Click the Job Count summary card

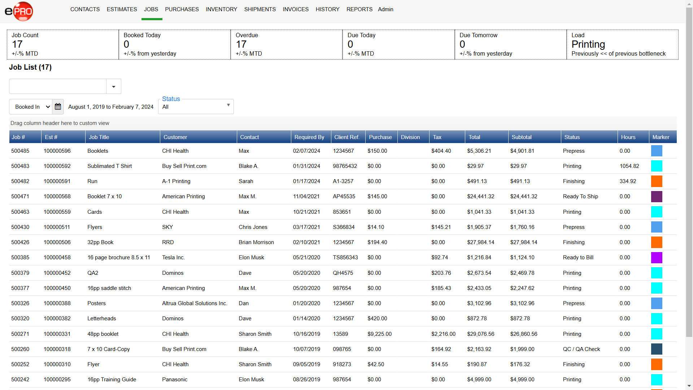61,44
